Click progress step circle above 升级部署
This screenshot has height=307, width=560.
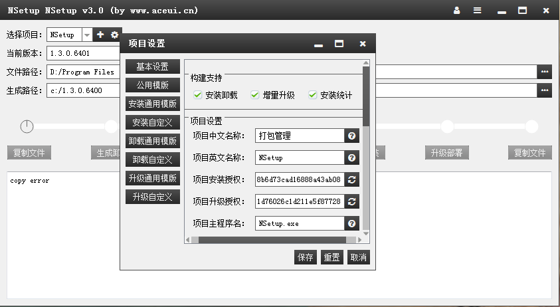447,126
